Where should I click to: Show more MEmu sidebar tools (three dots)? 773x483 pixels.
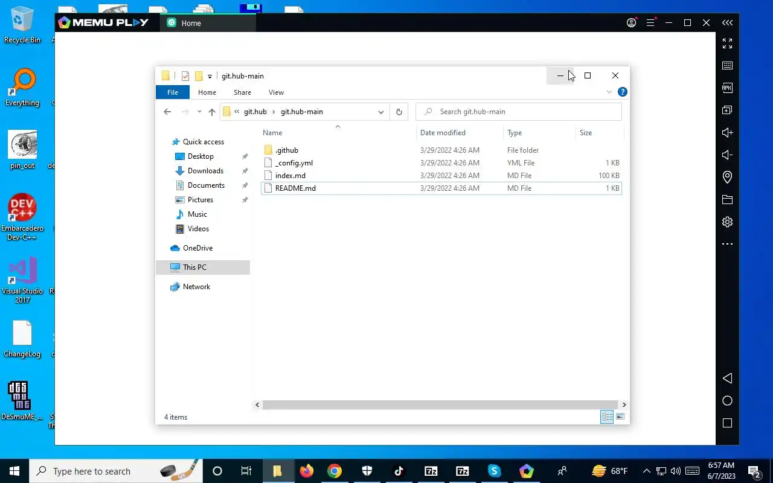click(x=727, y=244)
